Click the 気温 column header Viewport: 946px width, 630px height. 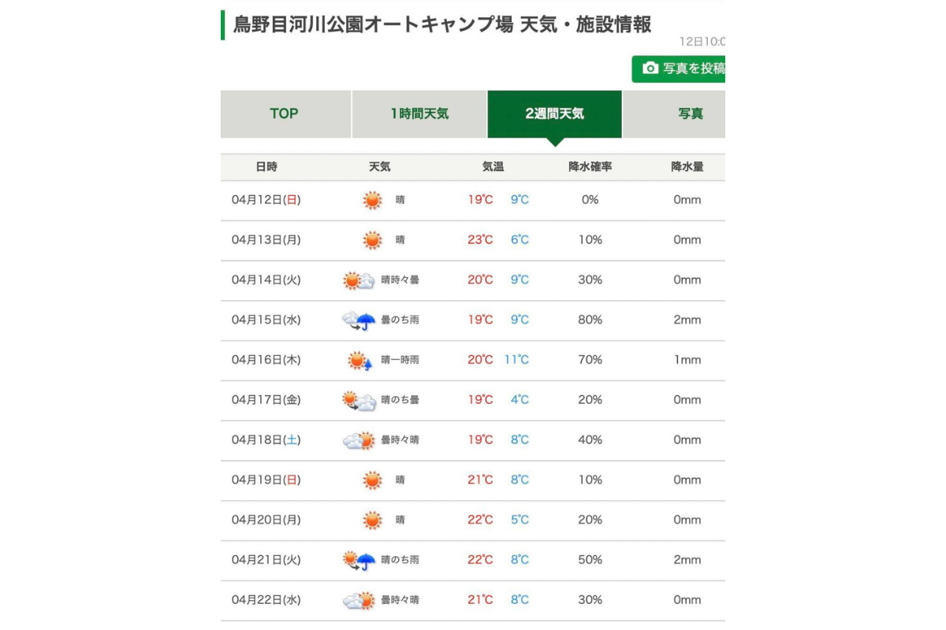coord(493,167)
